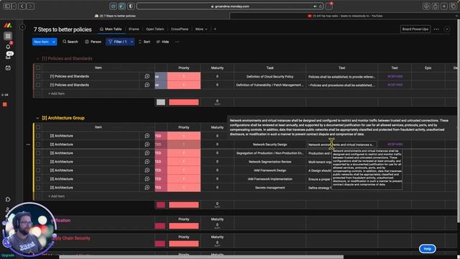Toggle the Safari sidebar button
Screen dimensions: 460x259
coord(7,6)
